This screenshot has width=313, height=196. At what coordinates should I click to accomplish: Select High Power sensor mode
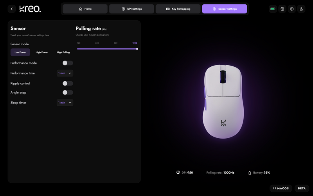click(x=42, y=52)
